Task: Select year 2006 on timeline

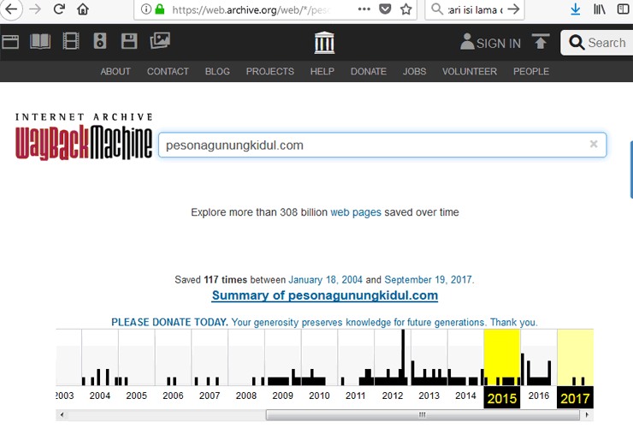Action: [x=173, y=395]
